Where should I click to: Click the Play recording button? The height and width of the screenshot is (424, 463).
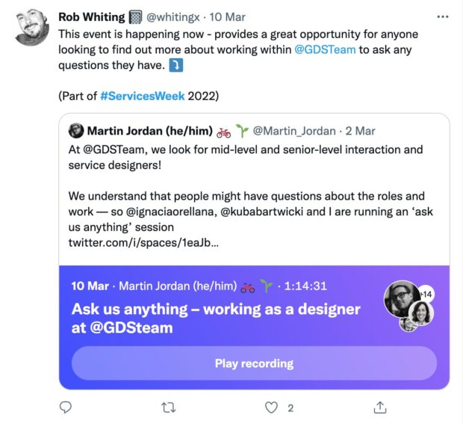click(254, 363)
